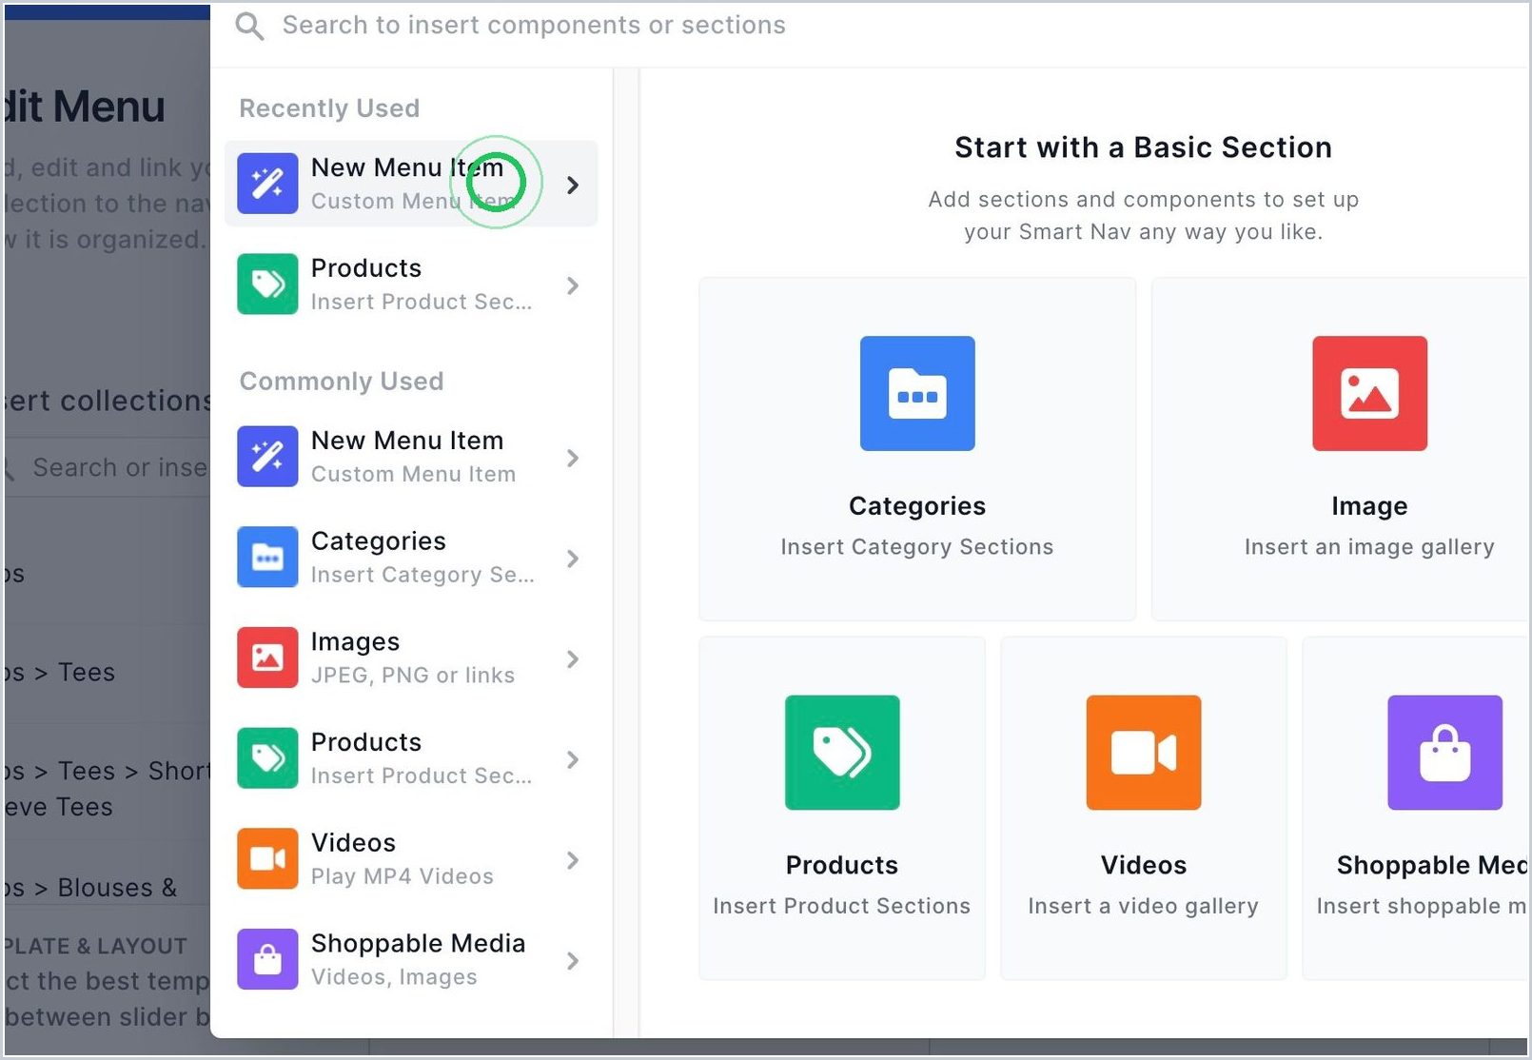Screen dimensions: 1532x1060
Task: Select the Images list item title
Action: pyautogui.click(x=355, y=642)
